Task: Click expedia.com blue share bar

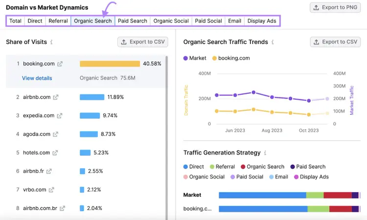Action: tap(90, 115)
